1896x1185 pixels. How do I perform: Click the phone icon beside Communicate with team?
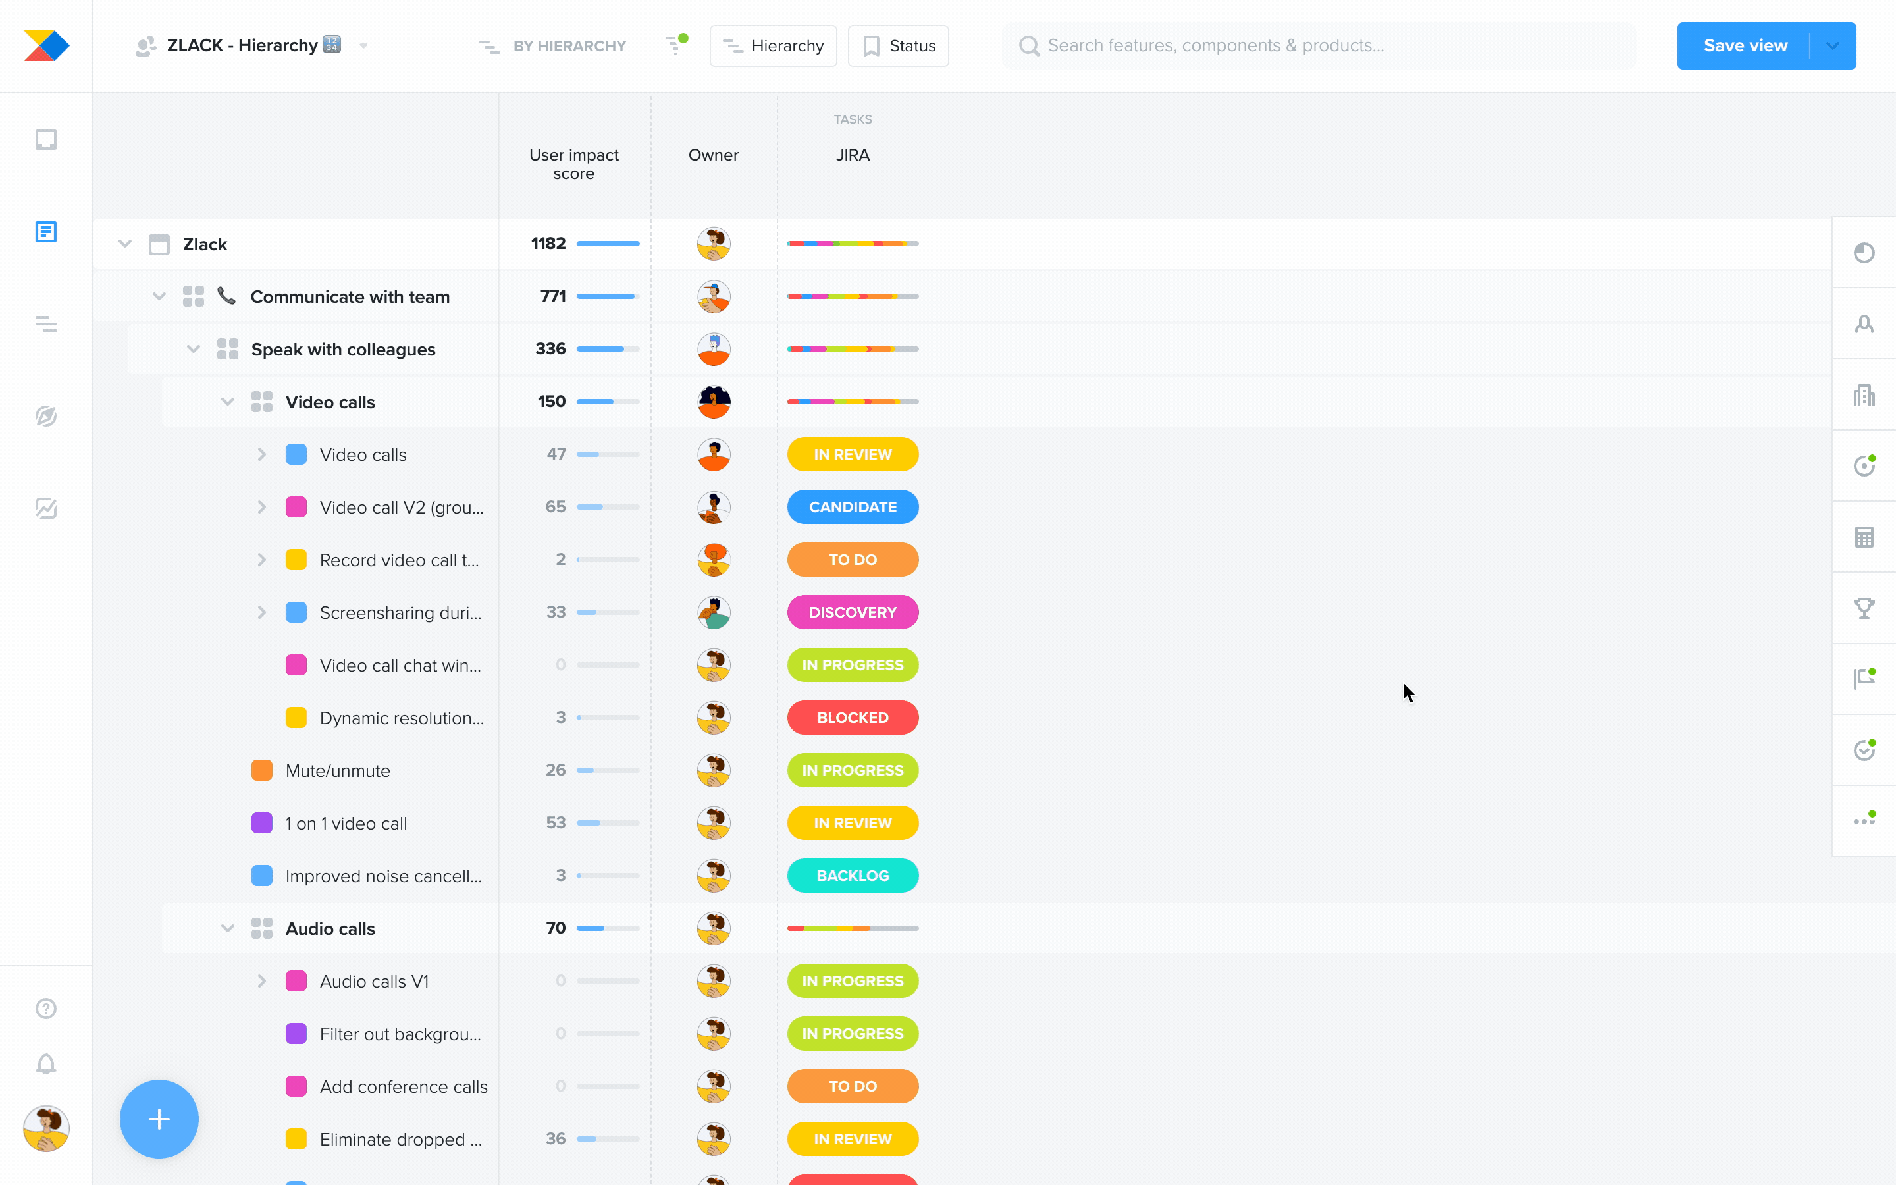click(x=226, y=296)
